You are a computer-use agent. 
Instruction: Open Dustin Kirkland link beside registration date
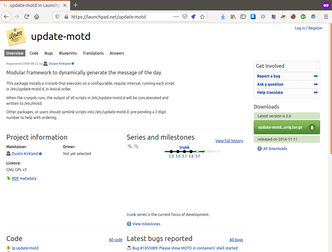point(60,64)
